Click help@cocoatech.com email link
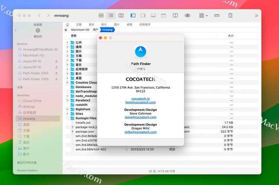 pyautogui.click(x=141, y=102)
